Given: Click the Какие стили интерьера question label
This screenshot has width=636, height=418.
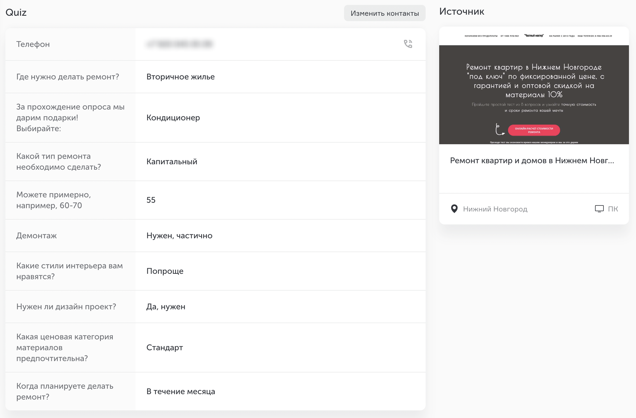Looking at the screenshot, I should click(69, 271).
